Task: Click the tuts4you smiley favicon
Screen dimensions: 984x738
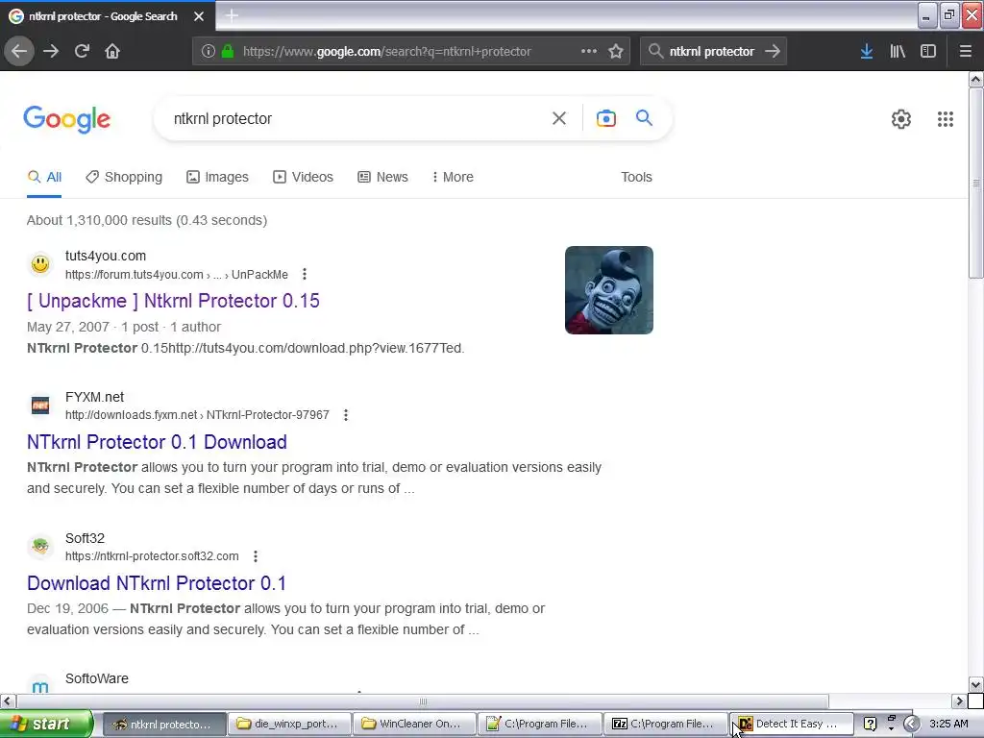Action: click(40, 264)
